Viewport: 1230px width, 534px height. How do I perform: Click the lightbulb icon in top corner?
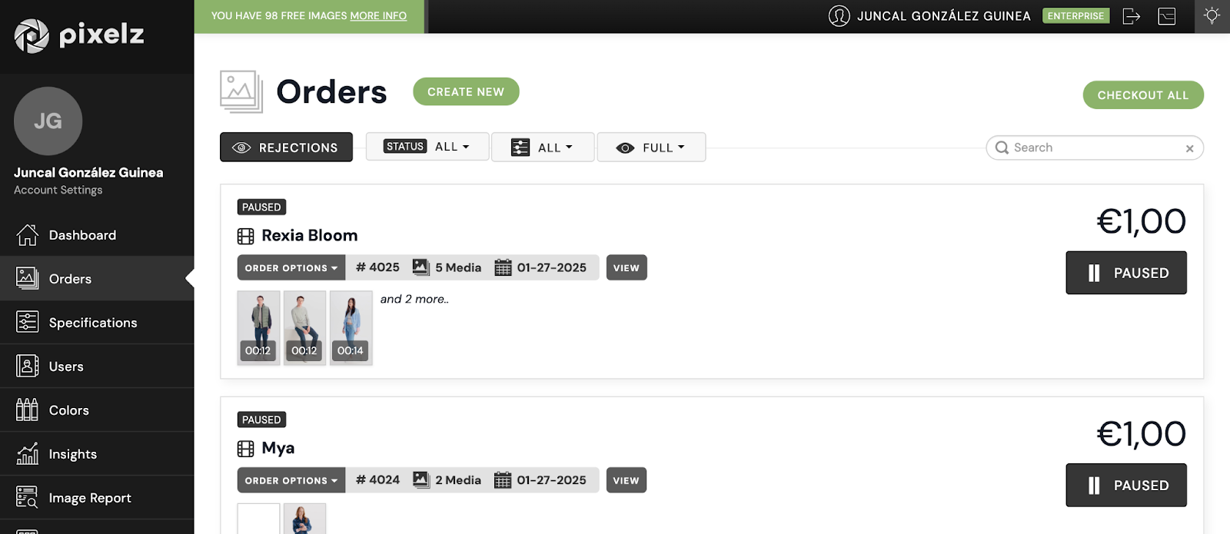coord(1212,16)
